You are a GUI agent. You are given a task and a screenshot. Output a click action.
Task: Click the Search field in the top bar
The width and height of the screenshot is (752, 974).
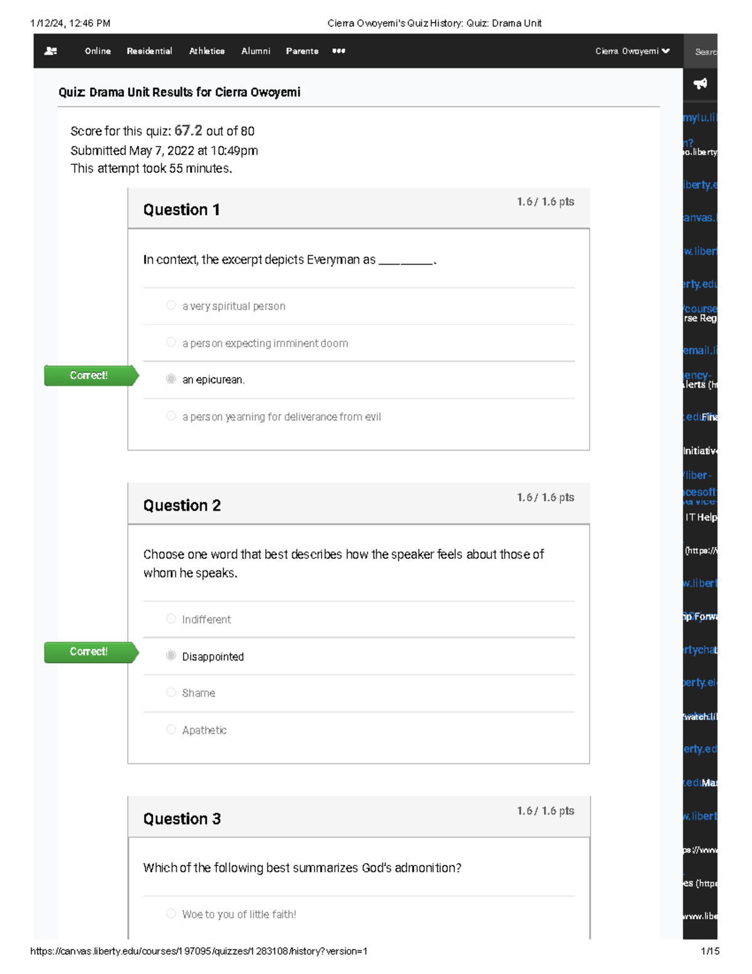click(x=705, y=51)
